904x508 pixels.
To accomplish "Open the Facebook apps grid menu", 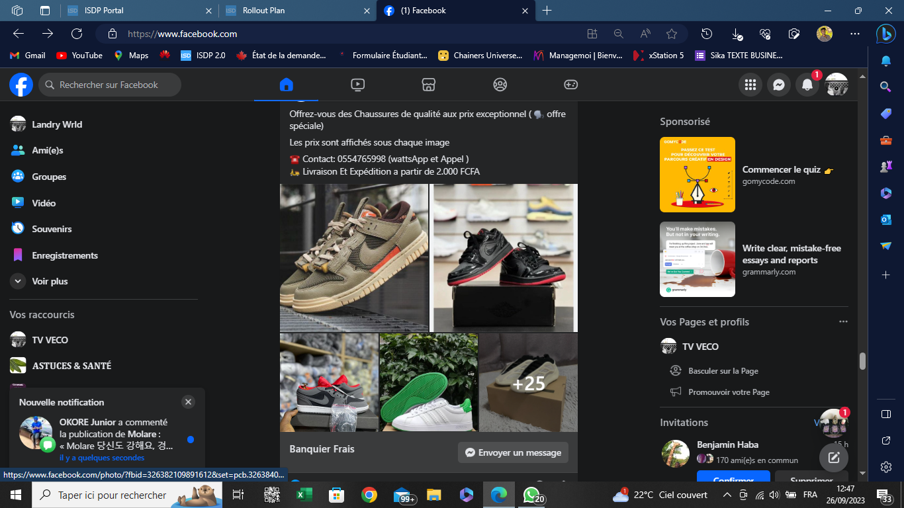I will 750,85.
